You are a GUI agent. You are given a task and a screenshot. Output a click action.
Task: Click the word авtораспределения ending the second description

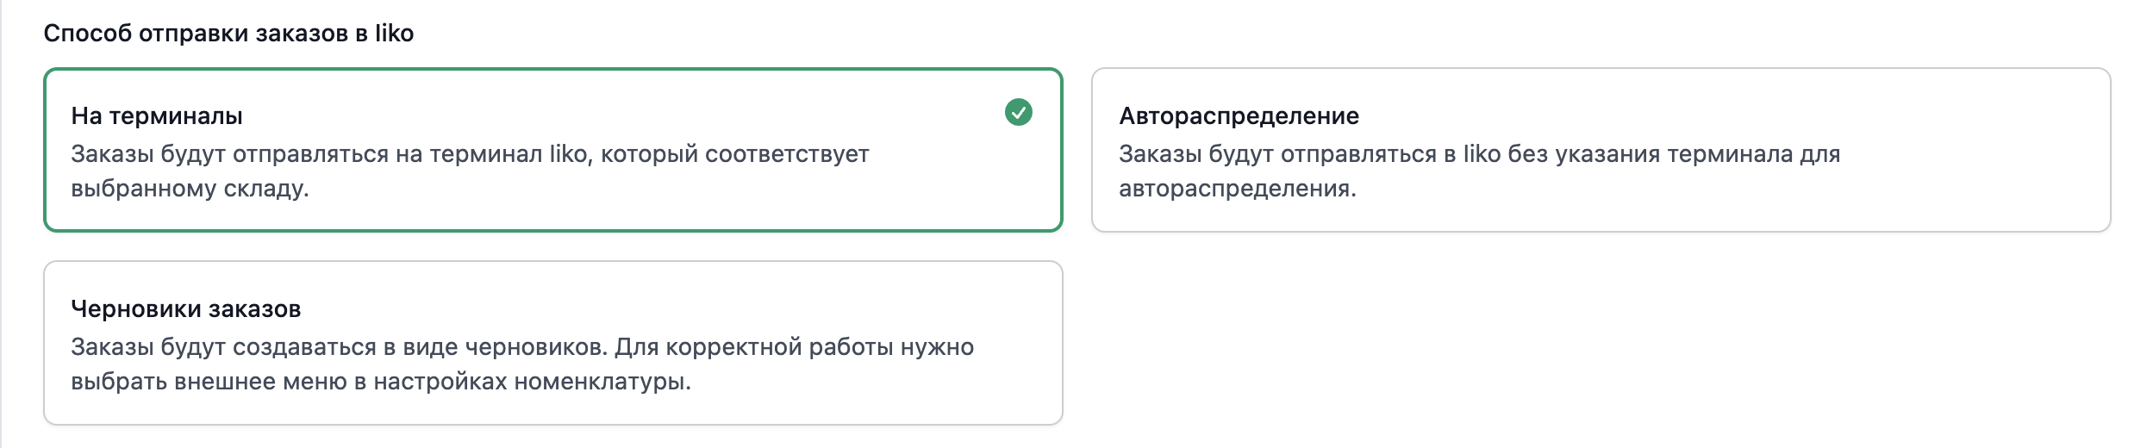coord(1237,189)
